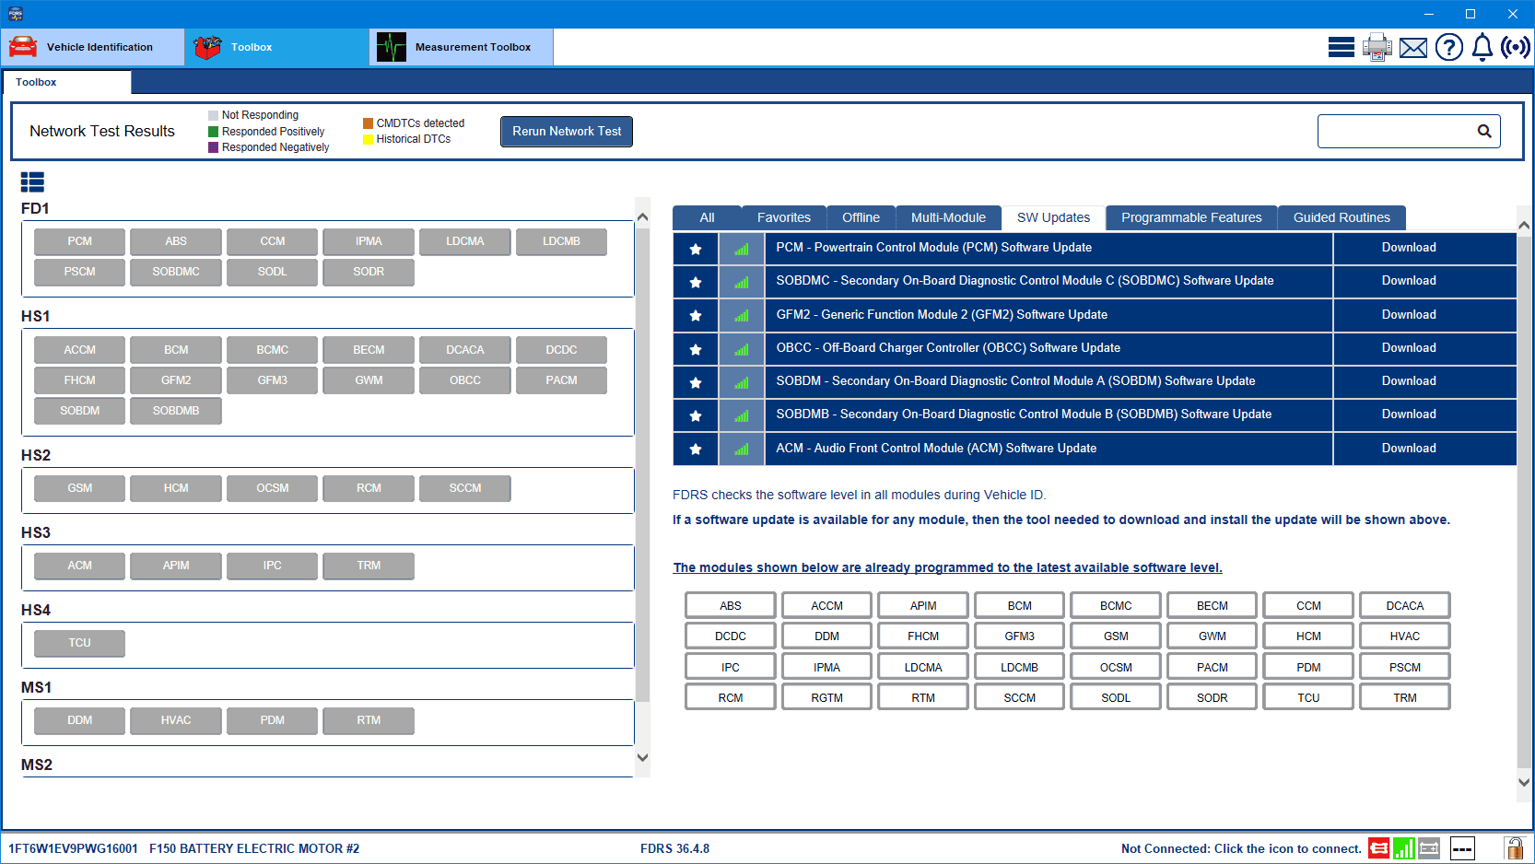The width and height of the screenshot is (1535, 864).
Task: Select the Guided Routines tab
Action: 1341,217
